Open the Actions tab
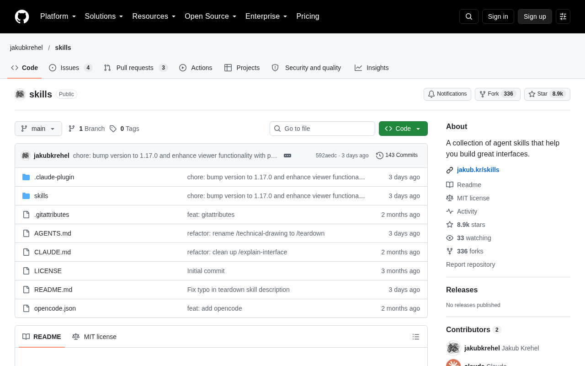 (196, 68)
